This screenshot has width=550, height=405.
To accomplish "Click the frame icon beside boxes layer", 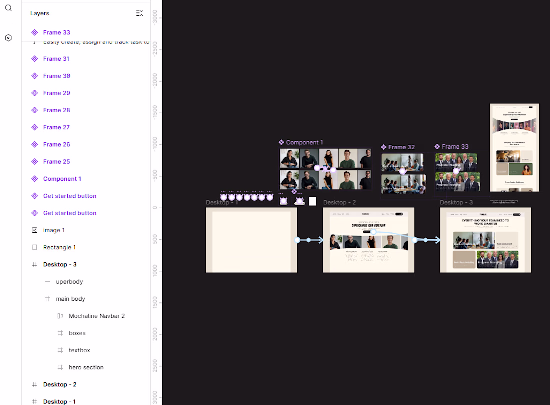I will [60, 333].
